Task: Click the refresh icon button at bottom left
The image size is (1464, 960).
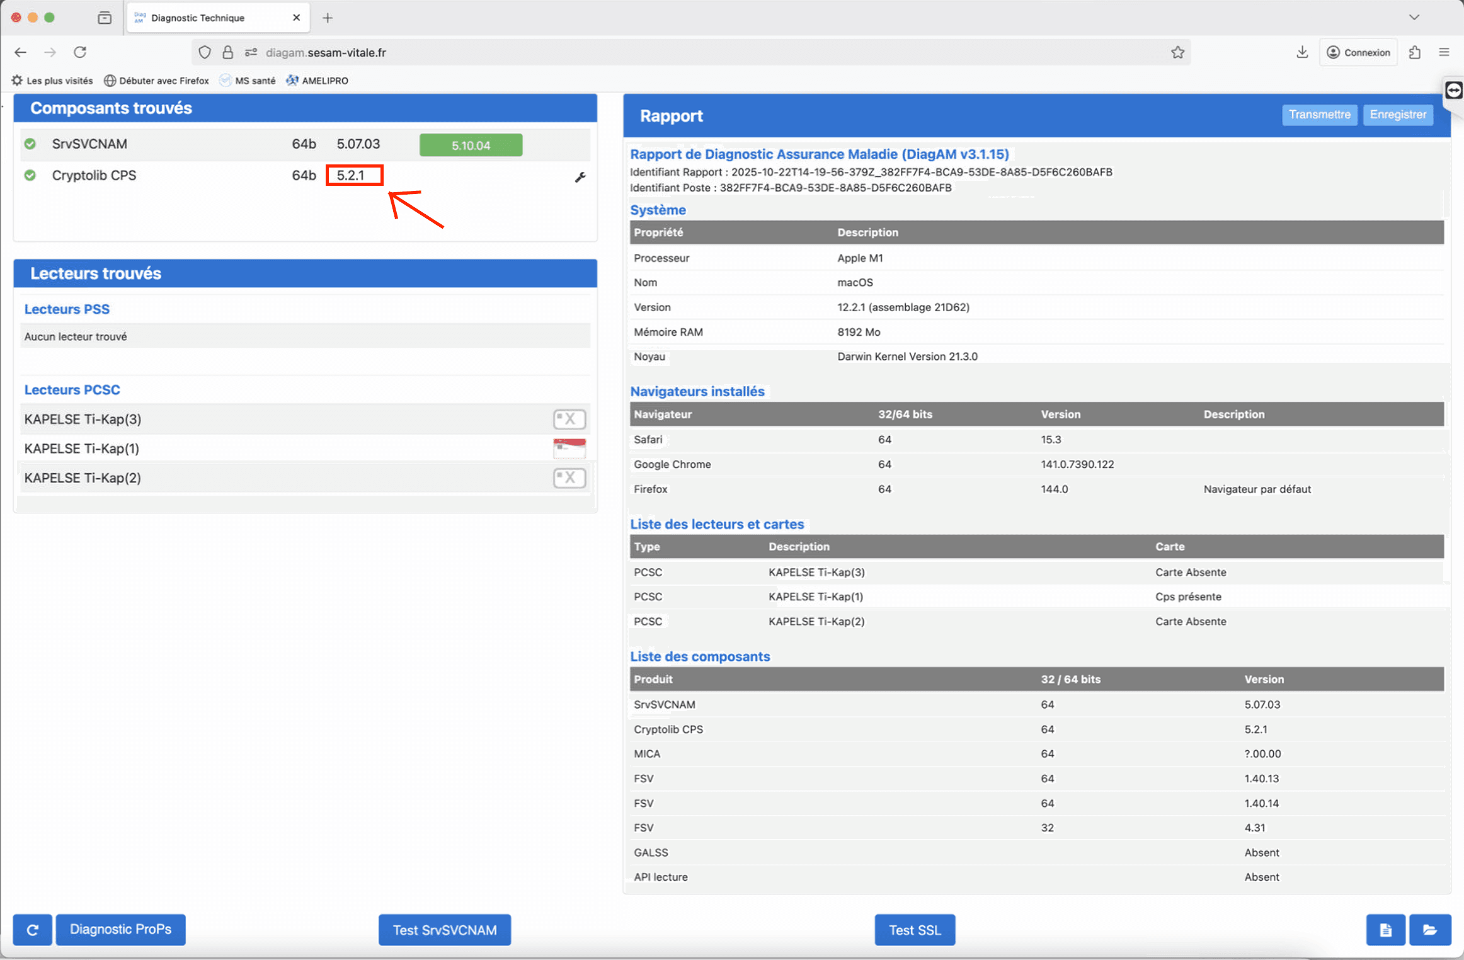Action: [x=33, y=930]
